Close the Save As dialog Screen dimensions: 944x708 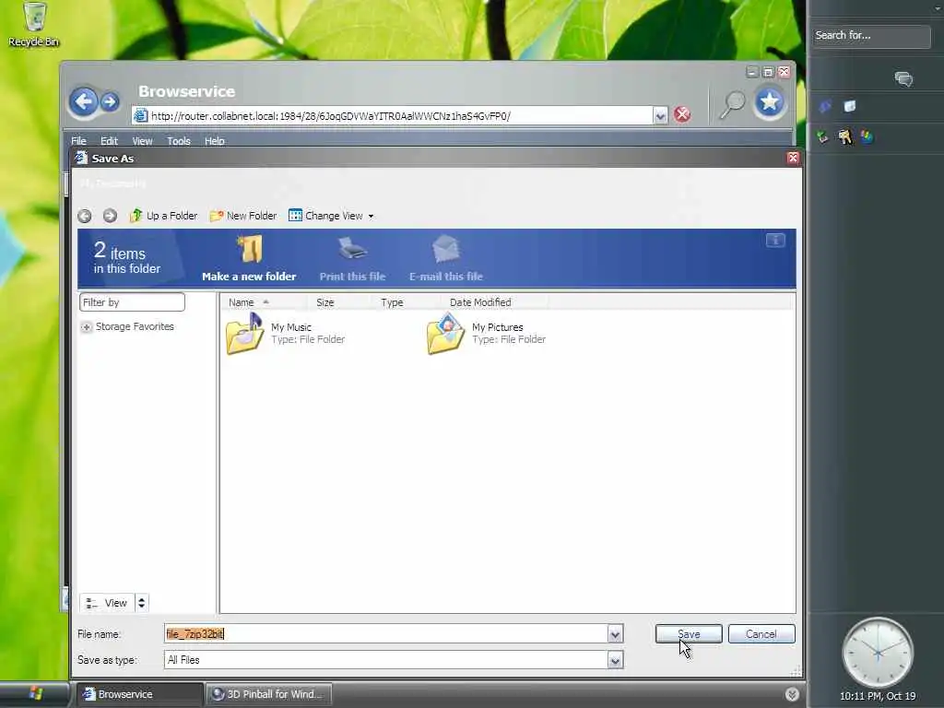pyautogui.click(x=793, y=158)
